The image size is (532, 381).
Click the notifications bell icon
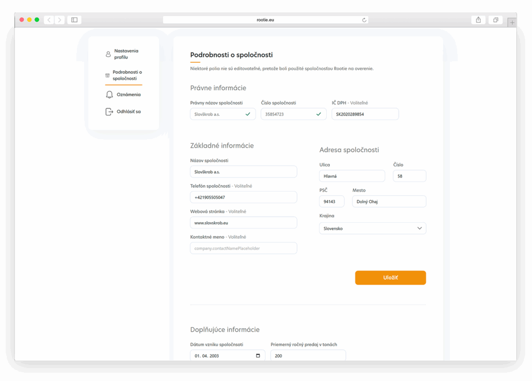(x=109, y=94)
